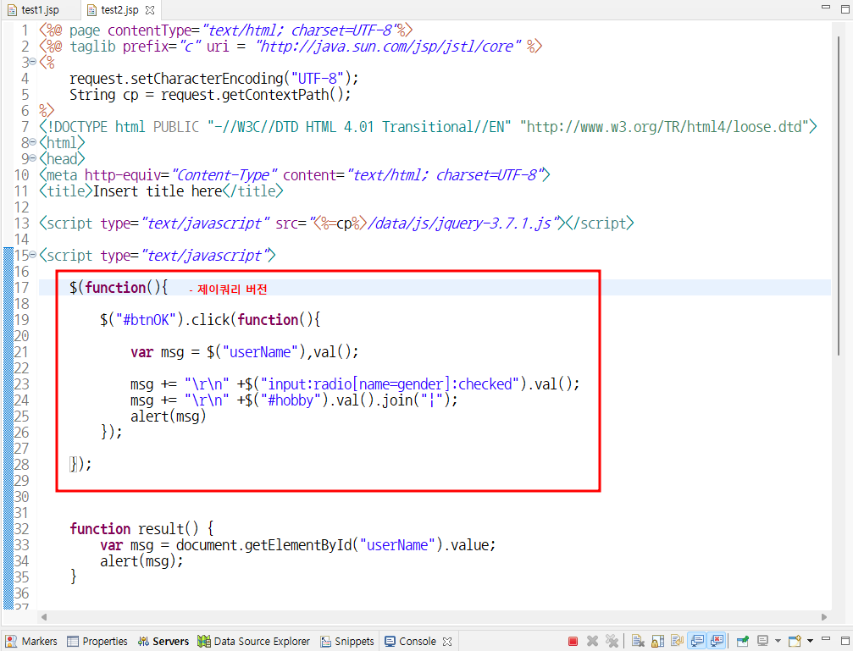Terminate the running process with red stop icon
Screen dimensions: 853x651
click(573, 641)
